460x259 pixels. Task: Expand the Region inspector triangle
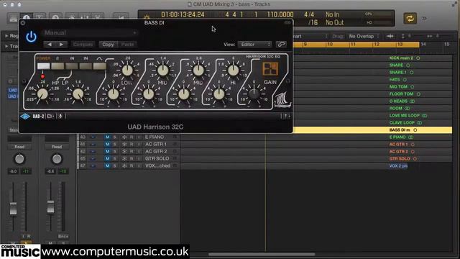tap(6, 36)
